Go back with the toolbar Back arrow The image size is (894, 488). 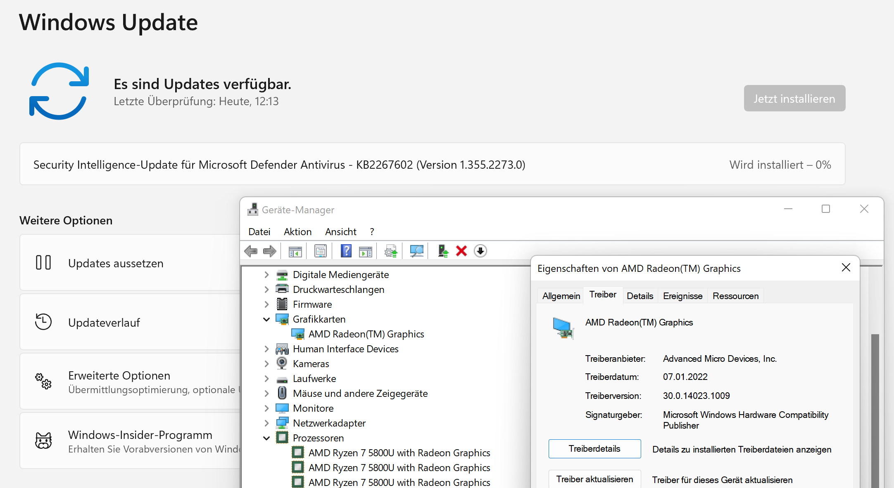point(251,251)
